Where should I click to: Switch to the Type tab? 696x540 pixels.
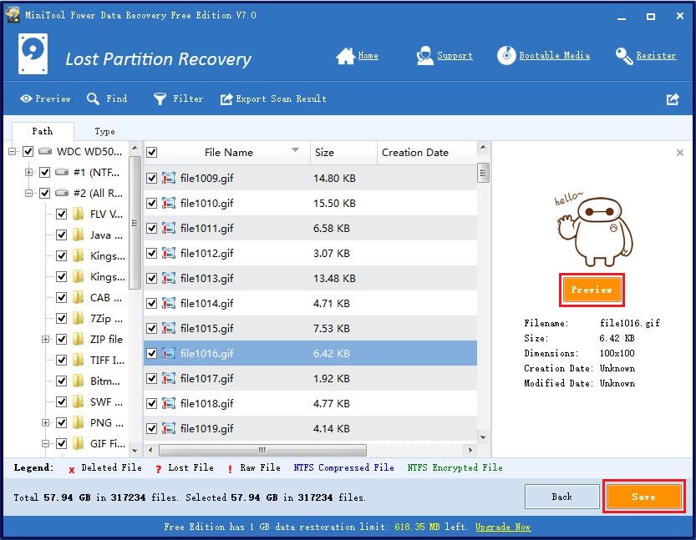(x=104, y=131)
